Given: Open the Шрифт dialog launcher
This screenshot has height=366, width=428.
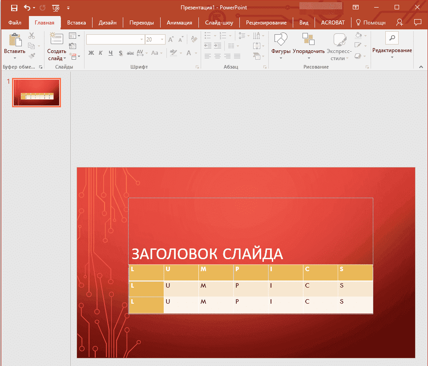Looking at the screenshot, I should (197, 67).
